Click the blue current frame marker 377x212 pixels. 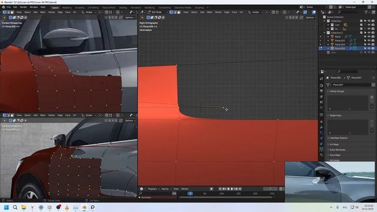190,194
